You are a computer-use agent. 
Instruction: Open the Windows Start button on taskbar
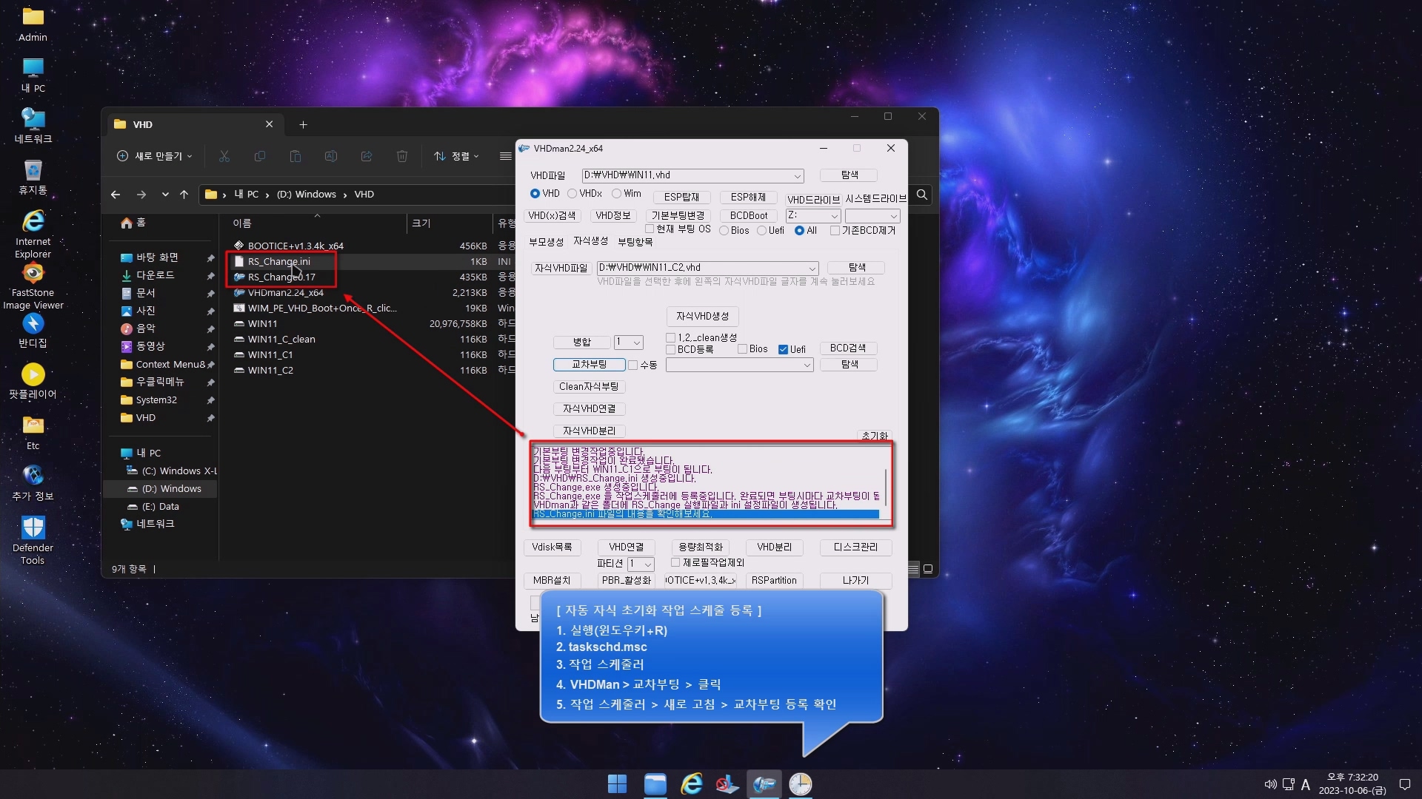point(617,783)
